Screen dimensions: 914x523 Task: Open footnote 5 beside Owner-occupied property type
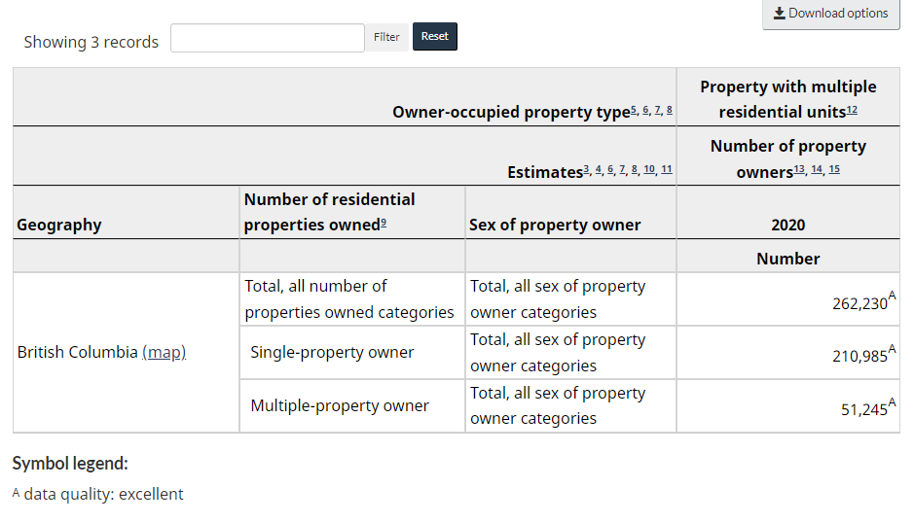pos(634,110)
